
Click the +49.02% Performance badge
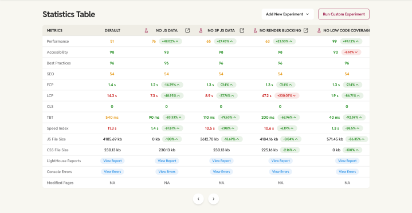tap(170, 41)
